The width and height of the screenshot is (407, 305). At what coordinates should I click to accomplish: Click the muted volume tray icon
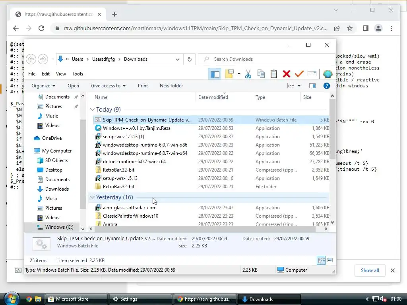coord(384,299)
